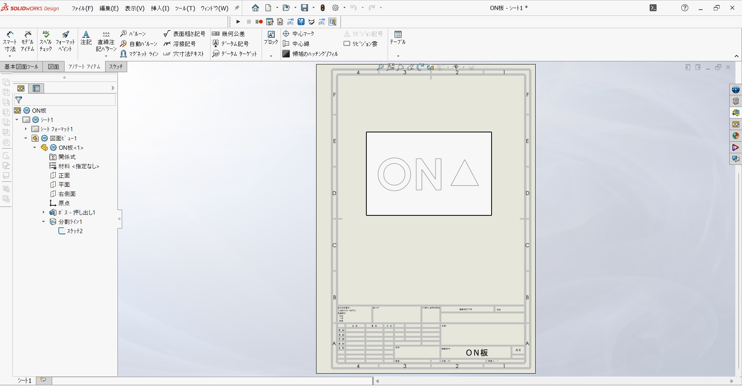This screenshot has height=386, width=742.
Task: Click the 穴寸法テキスト tool
Action: (184, 54)
